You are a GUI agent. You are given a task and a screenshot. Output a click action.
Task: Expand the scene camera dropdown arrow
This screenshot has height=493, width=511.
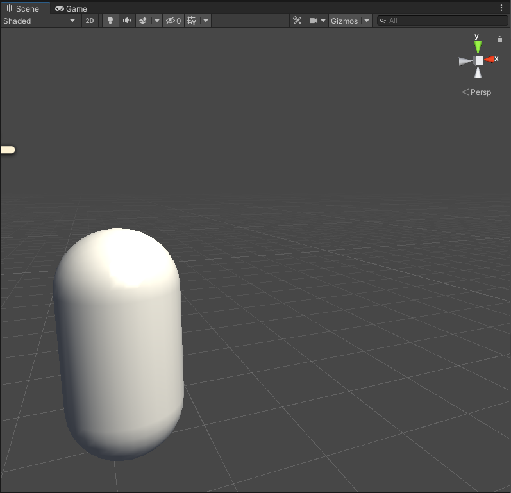click(x=323, y=21)
